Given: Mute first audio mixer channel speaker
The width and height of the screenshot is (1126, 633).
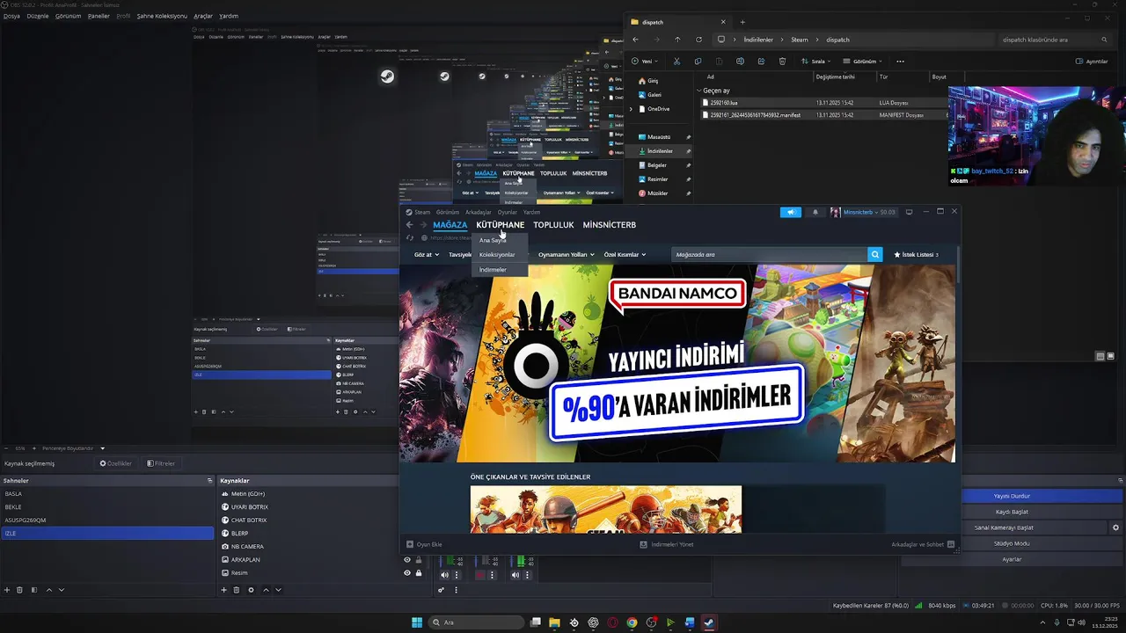Looking at the screenshot, I should coord(444,575).
